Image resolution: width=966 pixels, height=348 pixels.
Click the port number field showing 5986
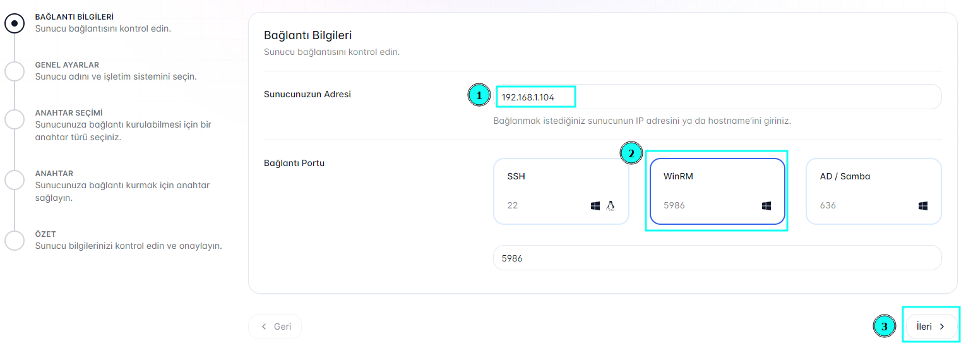717,258
